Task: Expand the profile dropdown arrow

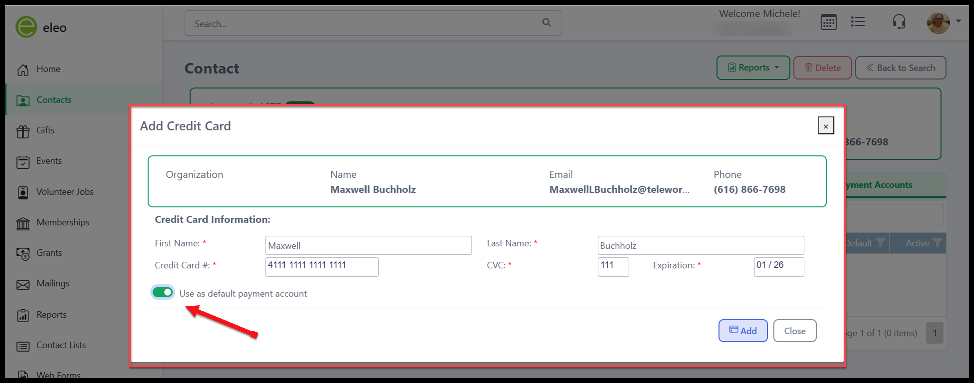Action: (958, 21)
